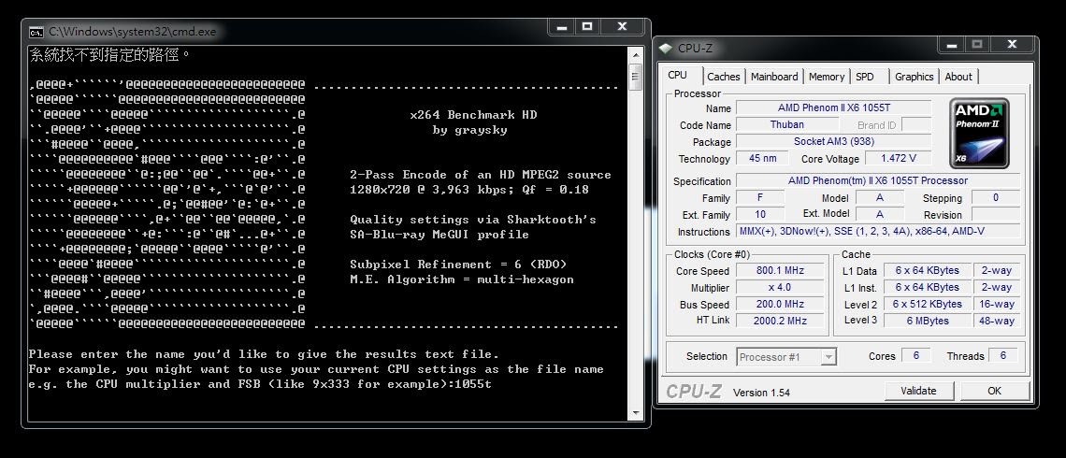Screen dimensions: 1066x458
Task: Click the Family value F
Action: point(760,198)
